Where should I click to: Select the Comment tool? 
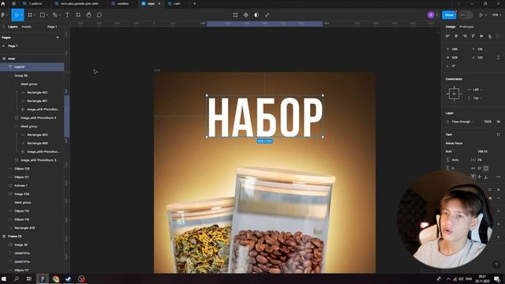pos(99,15)
